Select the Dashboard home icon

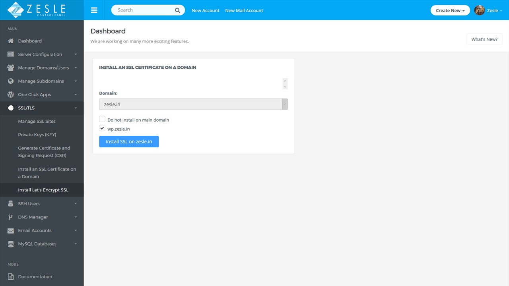point(10,41)
